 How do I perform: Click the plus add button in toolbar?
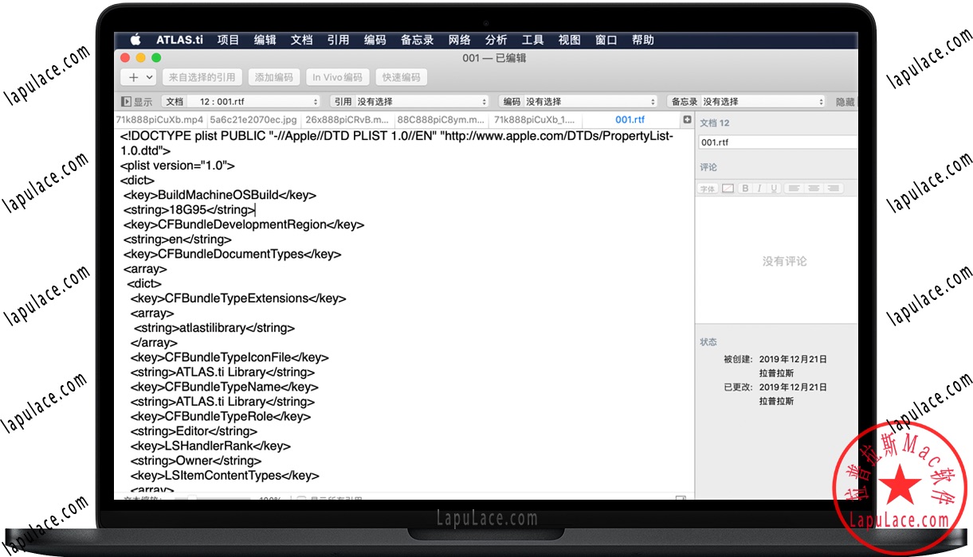(x=134, y=77)
